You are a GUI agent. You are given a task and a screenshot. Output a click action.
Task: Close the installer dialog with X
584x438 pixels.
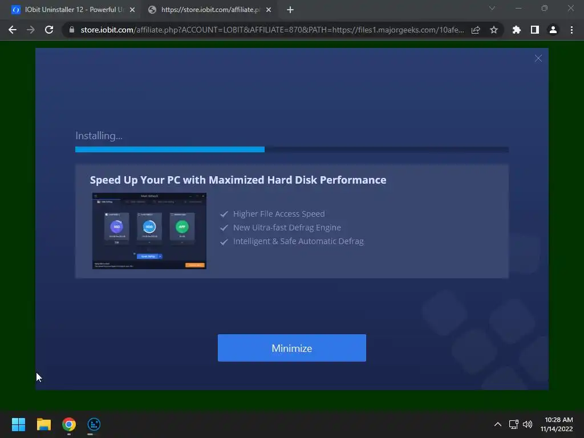tap(538, 58)
